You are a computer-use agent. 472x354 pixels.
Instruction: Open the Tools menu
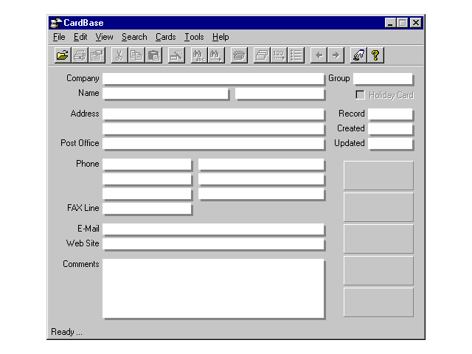194,37
